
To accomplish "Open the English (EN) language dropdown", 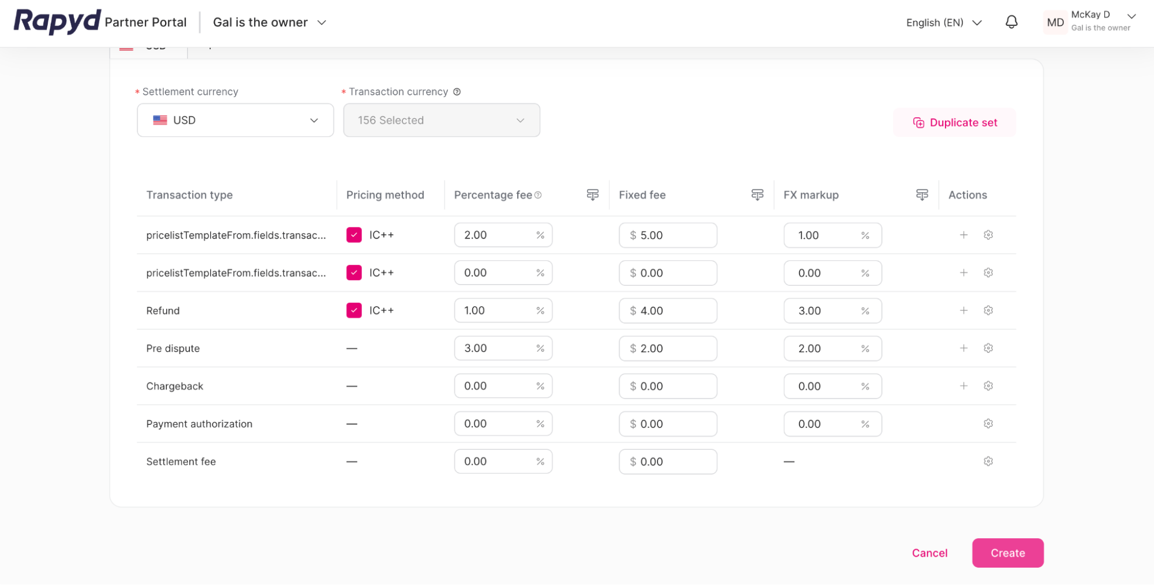I will point(943,23).
